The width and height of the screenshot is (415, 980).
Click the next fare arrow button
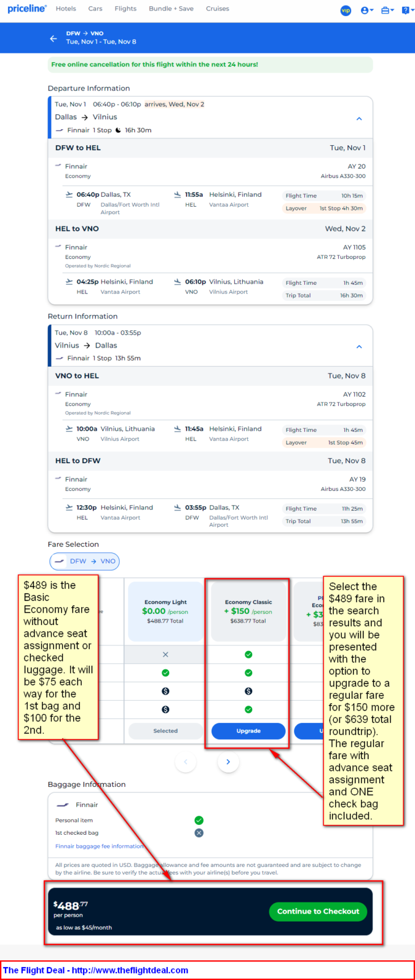pos(228,762)
